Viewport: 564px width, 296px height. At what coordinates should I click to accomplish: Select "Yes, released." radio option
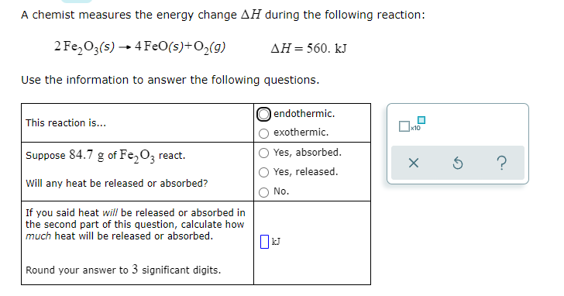(x=263, y=172)
